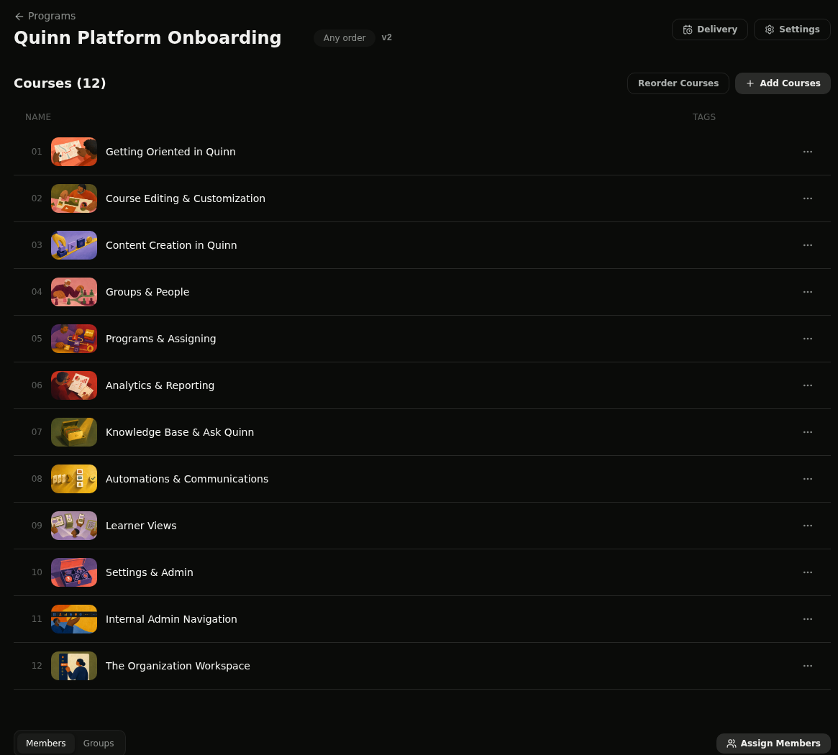Open Analytics & Reporting thumbnail
This screenshot has height=755, width=838.
point(74,385)
